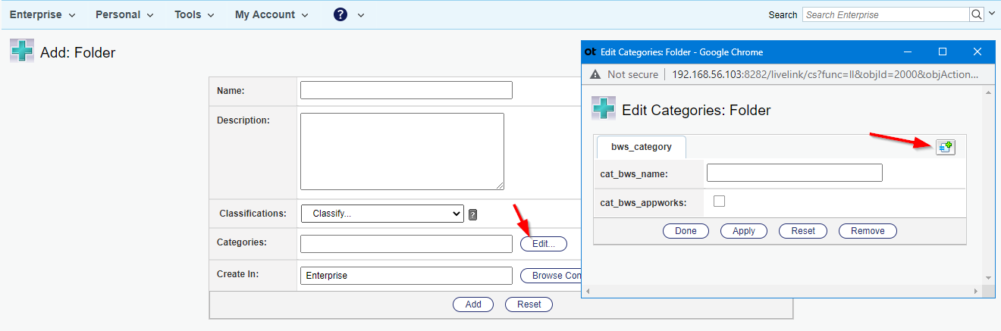1001x331 pixels.
Task: Focus the Search Enterprise box
Action: pos(886,14)
